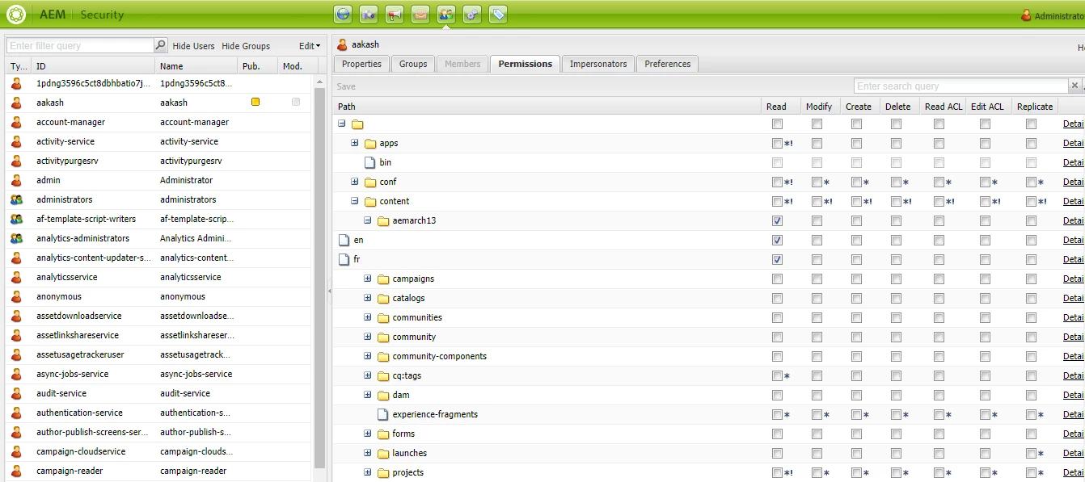Viewport: 1085px width, 482px height.
Task: Open Details link for dam row
Action: coord(1074,395)
